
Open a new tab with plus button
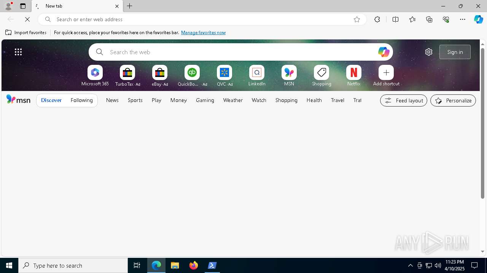130,6
